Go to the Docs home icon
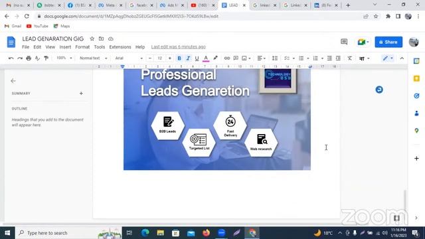 (x=11, y=42)
